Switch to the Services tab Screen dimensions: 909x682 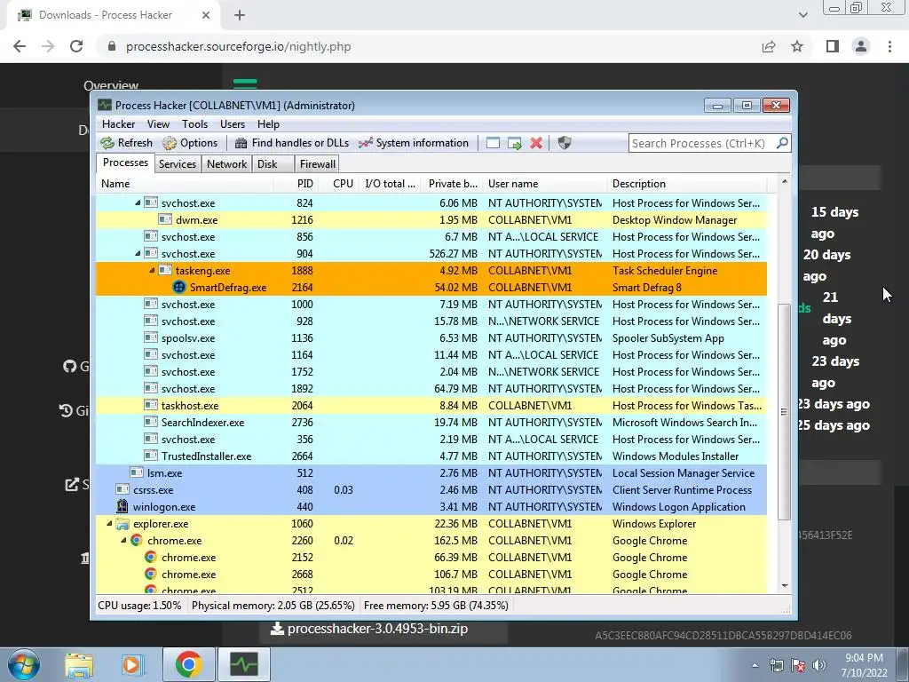(x=178, y=164)
